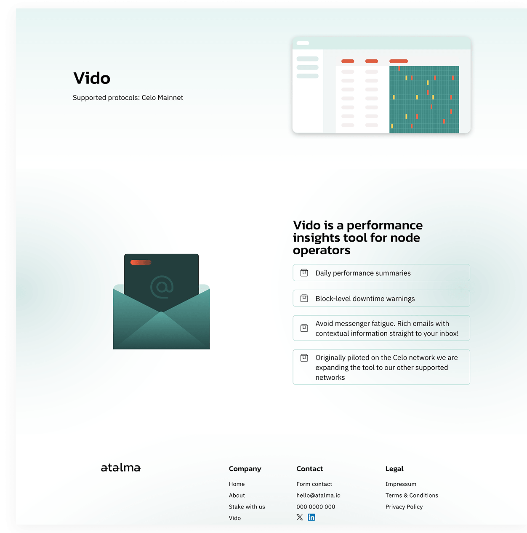Image resolution: width=527 pixels, height=533 pixels.
Task: Click the Contact footer heading
Action: (310, 469)
